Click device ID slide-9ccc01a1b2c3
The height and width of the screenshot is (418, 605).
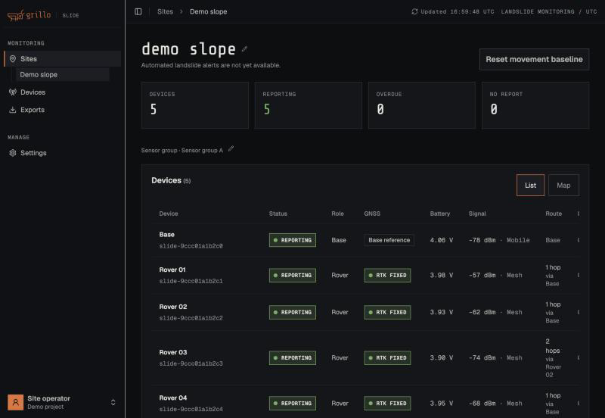[x=191, y=363]
